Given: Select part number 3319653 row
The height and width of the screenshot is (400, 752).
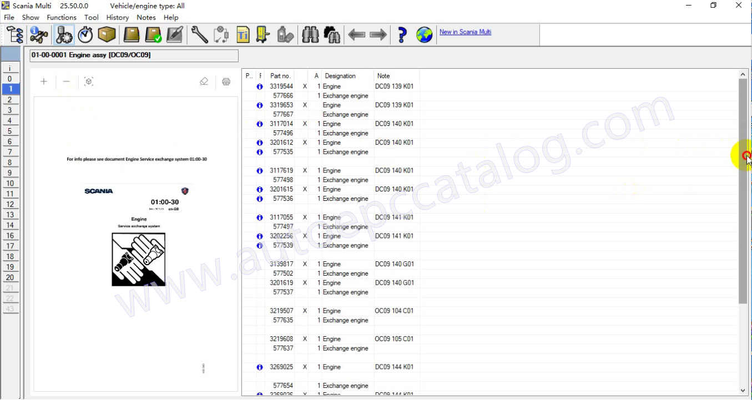Looking at the screenshot, I should tap(331, 105).
